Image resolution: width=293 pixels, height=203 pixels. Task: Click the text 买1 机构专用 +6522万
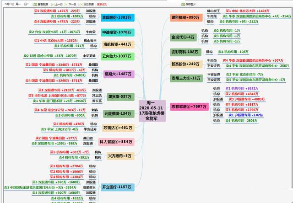coord(242,89)
